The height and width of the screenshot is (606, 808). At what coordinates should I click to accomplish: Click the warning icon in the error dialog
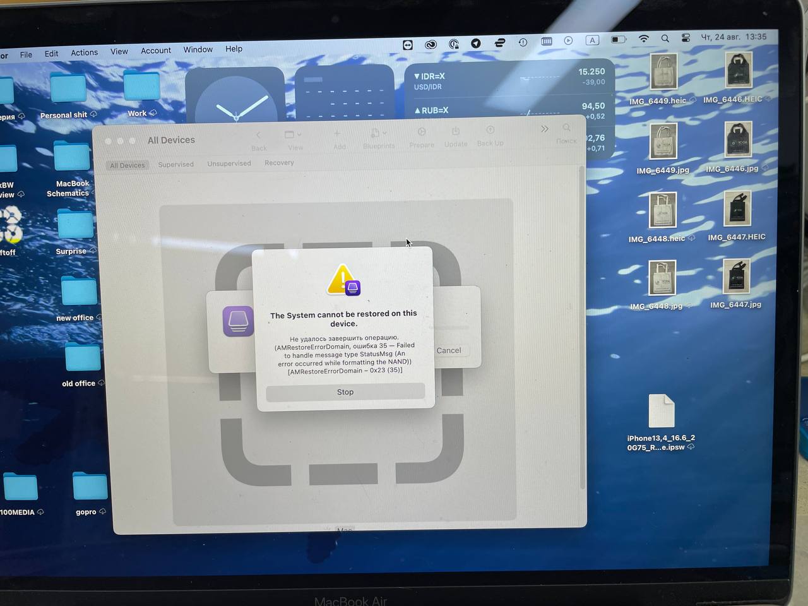(x=343, y=280)
